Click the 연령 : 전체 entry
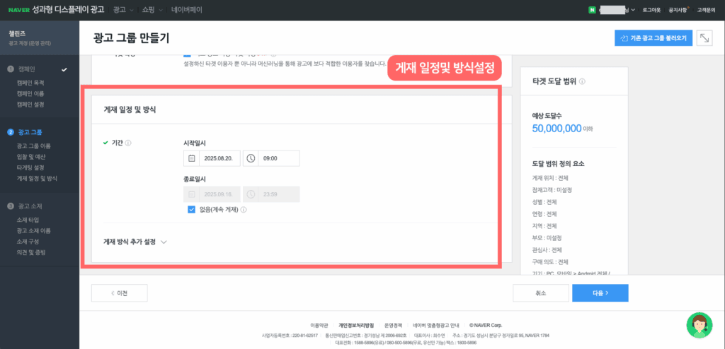The width and height of the screenshot is (725, 349). [544, 214]
